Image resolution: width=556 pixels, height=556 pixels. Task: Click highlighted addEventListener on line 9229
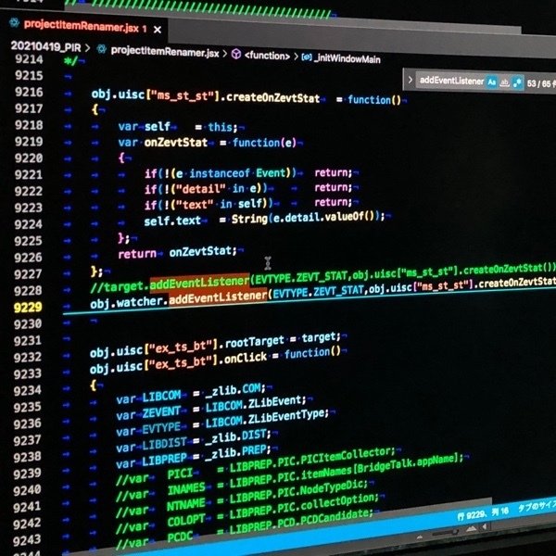218,297
